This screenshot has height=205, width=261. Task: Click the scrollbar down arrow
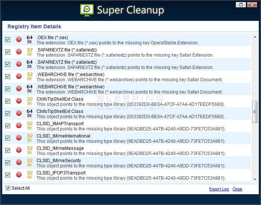coord(255,180)
